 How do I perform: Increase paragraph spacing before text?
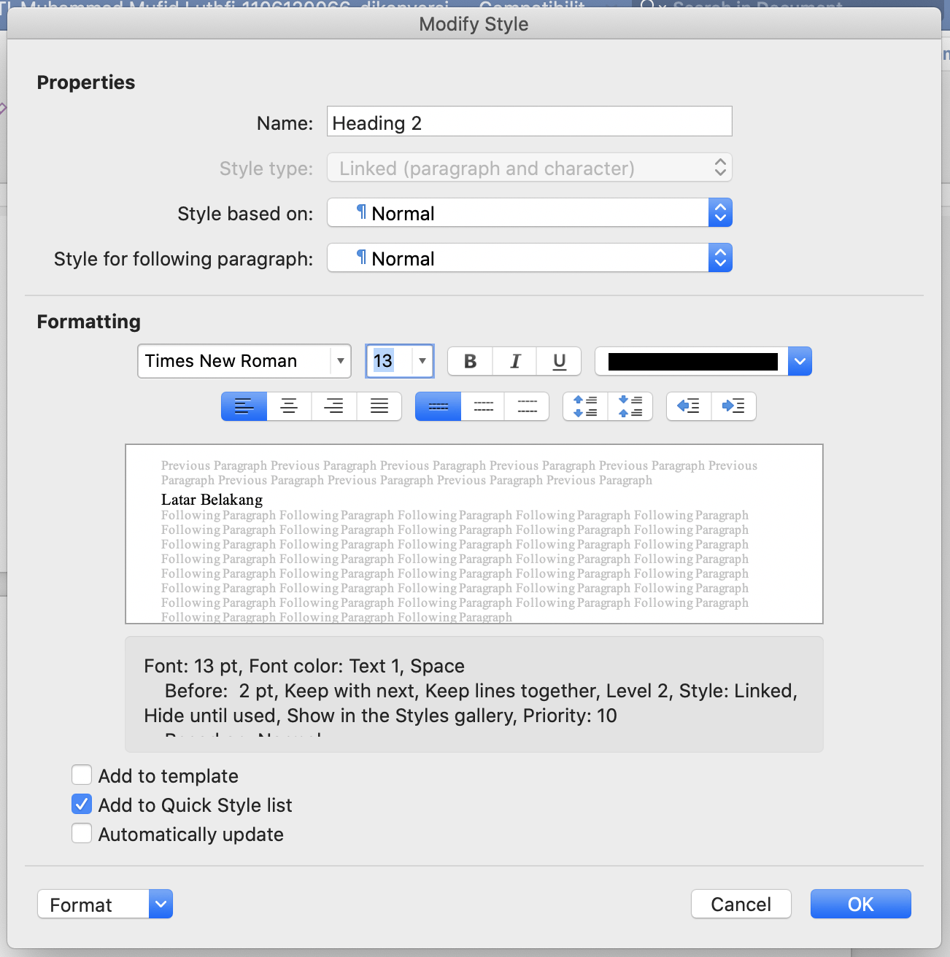584,406
